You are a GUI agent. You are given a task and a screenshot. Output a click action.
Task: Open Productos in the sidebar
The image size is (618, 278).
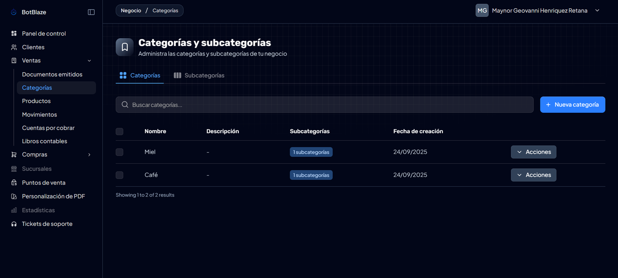click(x=36, y=101)
